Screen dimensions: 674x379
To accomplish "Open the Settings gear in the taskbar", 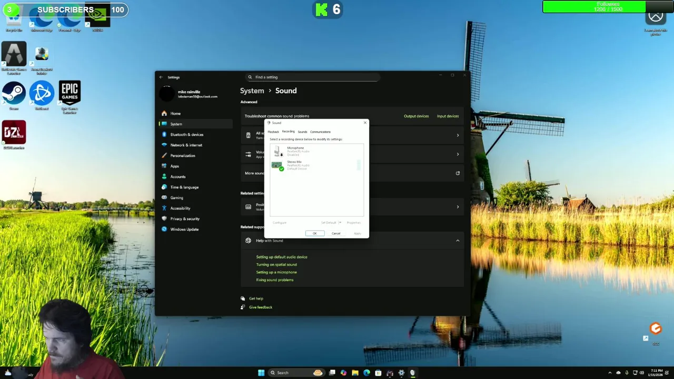I will coord(401,373).
